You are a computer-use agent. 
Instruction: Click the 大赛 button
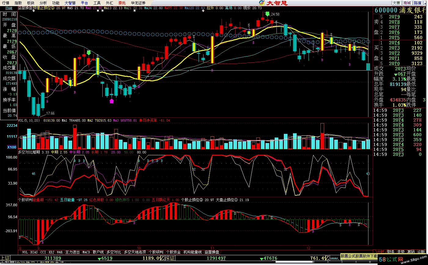(396, 3)
